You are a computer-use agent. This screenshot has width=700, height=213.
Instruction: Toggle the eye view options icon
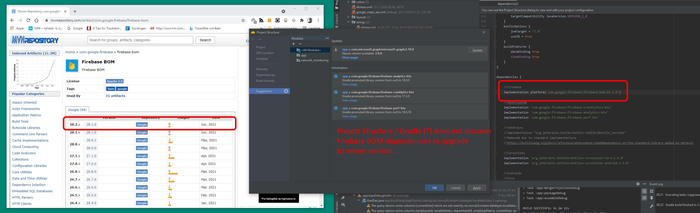point(343,205)
